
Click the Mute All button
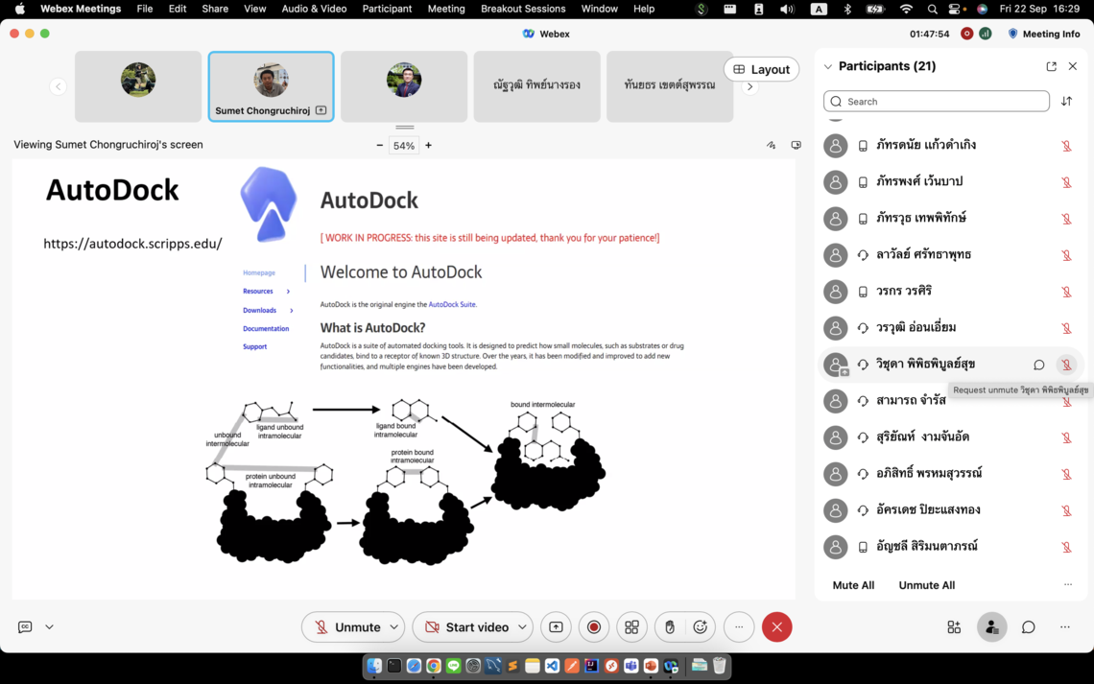click(x=853, y=585)
